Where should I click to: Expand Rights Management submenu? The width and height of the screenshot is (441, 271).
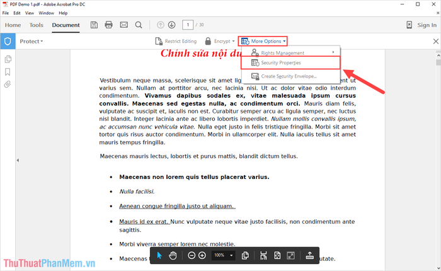coord(290,52)
